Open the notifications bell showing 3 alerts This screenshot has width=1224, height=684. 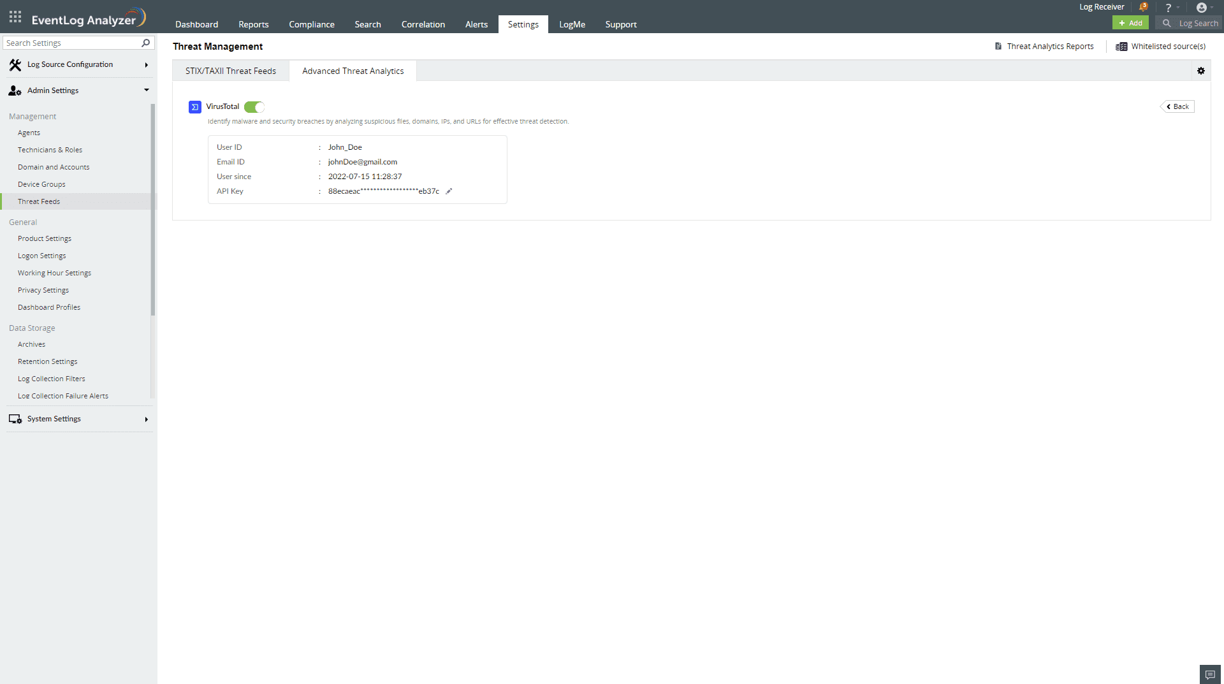[x=1143, y=7]
